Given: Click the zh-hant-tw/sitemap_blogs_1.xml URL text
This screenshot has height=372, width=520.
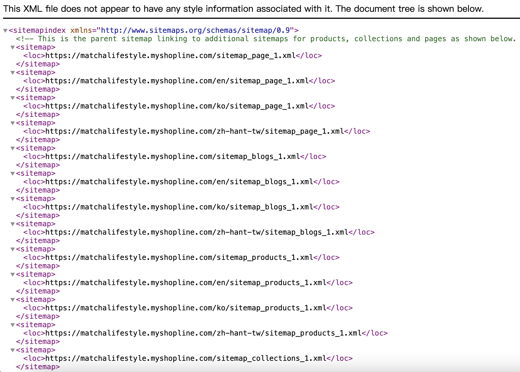Looking at the screenshot, I should click(197, 232).
